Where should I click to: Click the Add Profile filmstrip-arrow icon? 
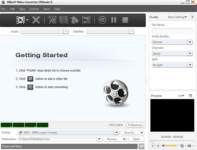[x=86, y=20]
